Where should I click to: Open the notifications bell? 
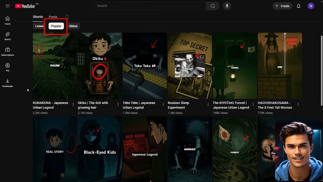tap(299, 6)
